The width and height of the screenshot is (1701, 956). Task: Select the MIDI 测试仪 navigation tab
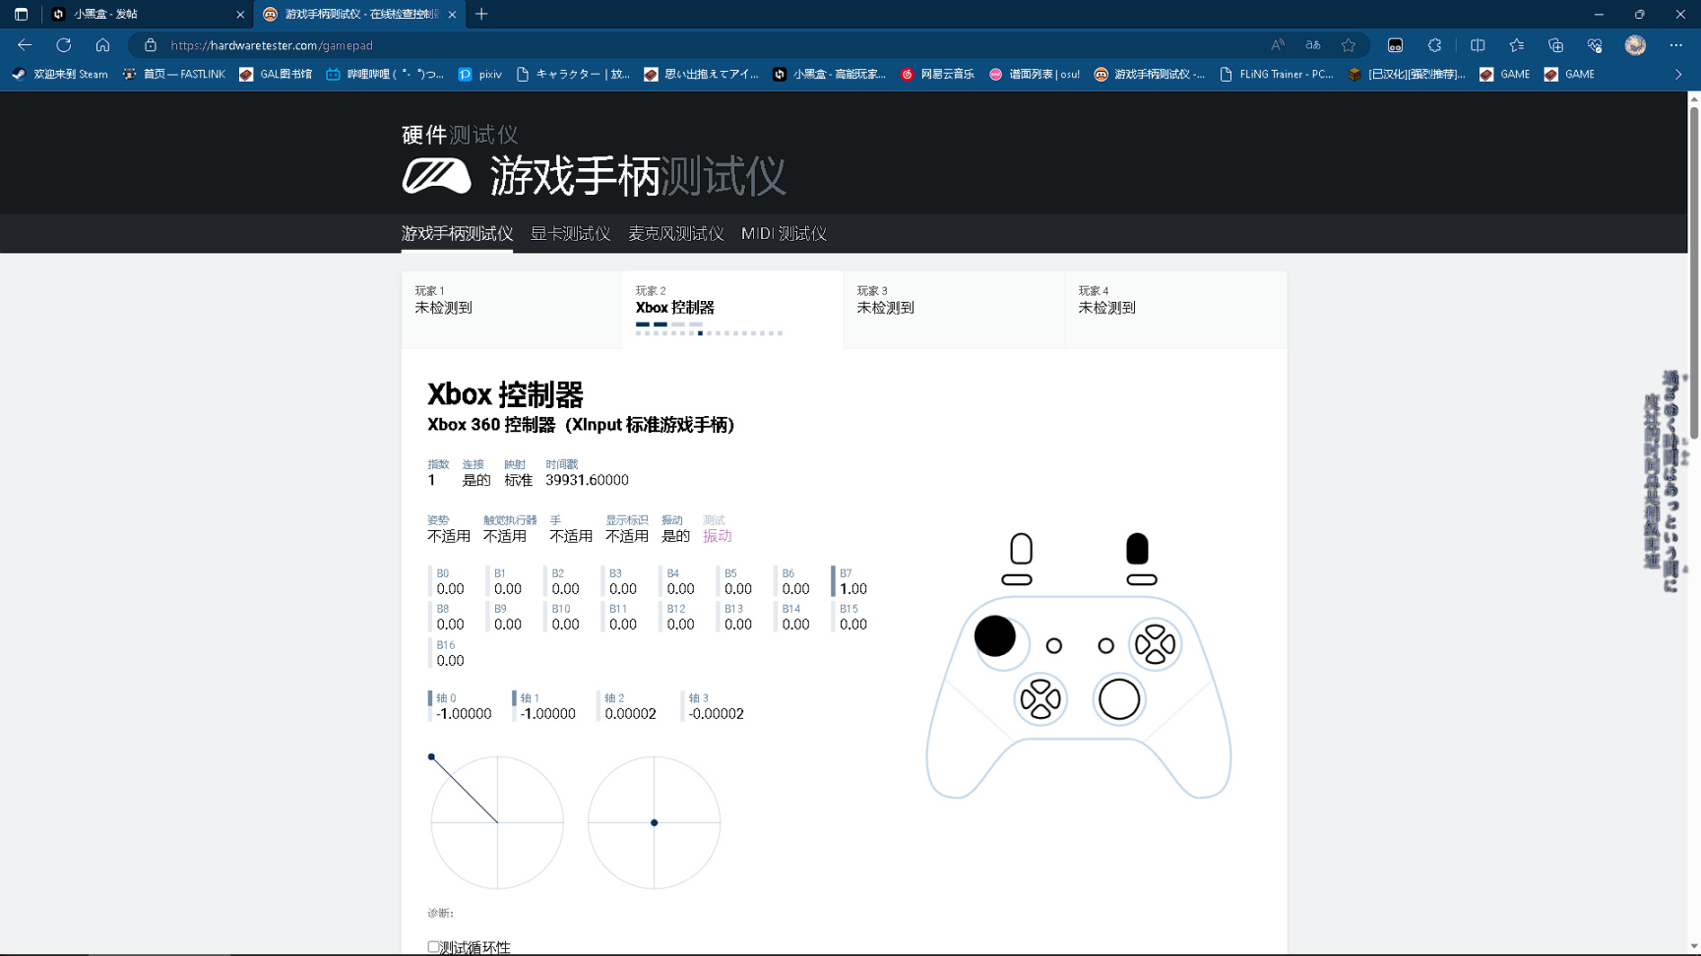[x=784, y=234]
